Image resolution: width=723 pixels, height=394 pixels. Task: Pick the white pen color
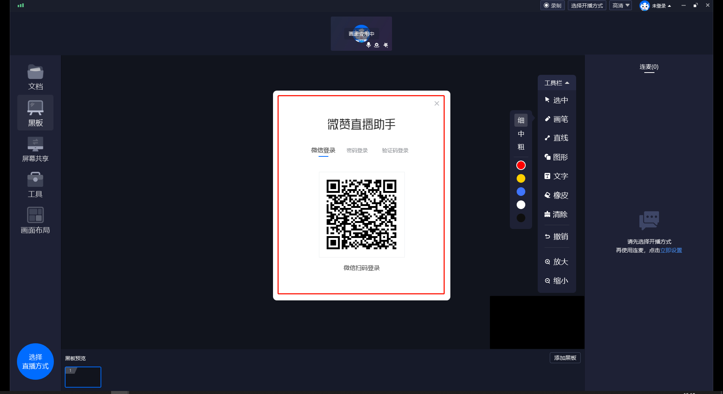pyautogui.click(x=521, y=205)
